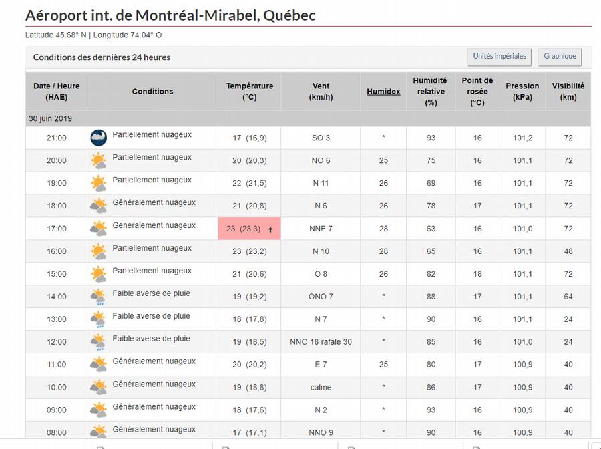Click wind value O 8
The height and width of the screenshot is (449, 601).
pos(321,273)
